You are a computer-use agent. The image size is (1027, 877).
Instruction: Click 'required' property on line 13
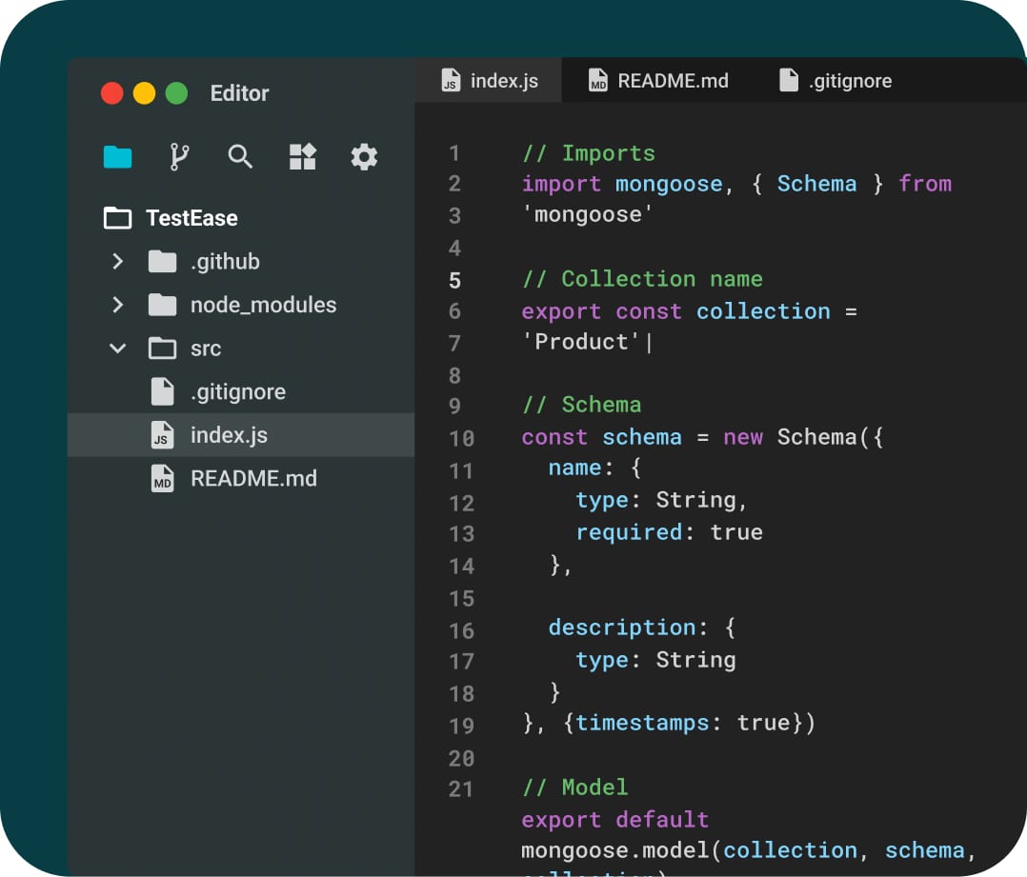(629, 532)
